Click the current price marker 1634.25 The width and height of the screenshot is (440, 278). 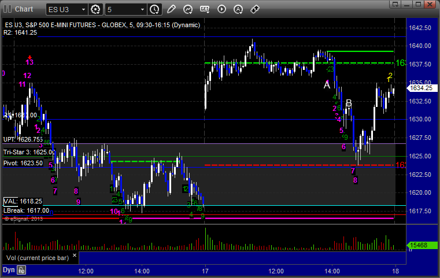pyautogui.click(x=421, y=88)
